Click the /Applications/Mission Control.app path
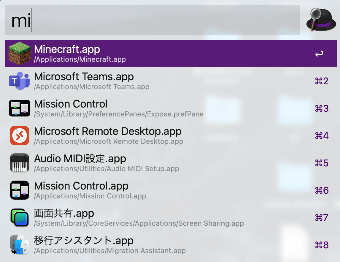 pos(90,196)
